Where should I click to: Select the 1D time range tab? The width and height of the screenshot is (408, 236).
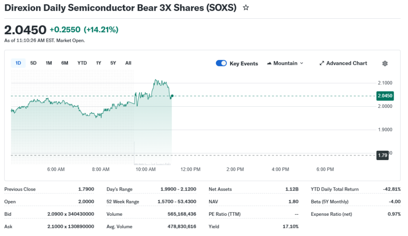click(18, 63)
